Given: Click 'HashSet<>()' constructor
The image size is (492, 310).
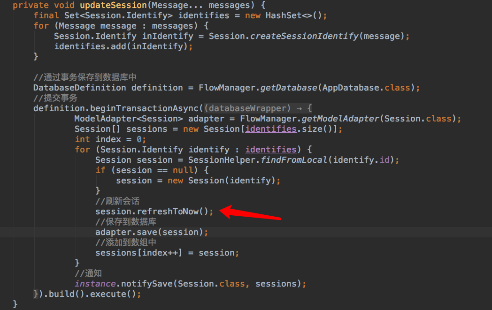Looking at the screenshot, I should (x=294, y=15).
